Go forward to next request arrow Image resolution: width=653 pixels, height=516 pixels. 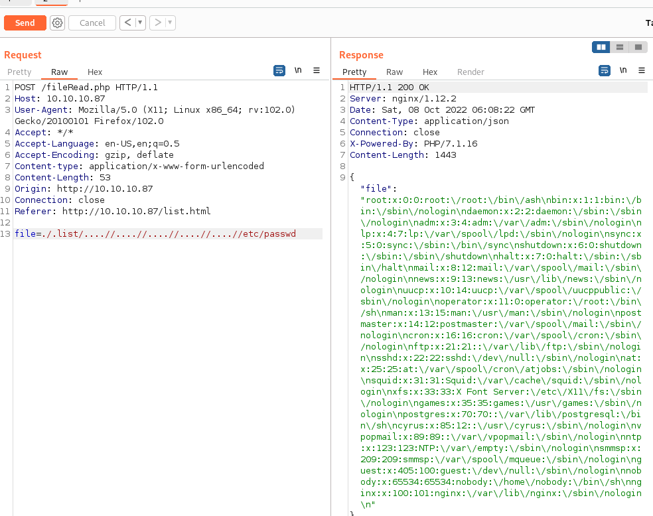coord(158,23)
